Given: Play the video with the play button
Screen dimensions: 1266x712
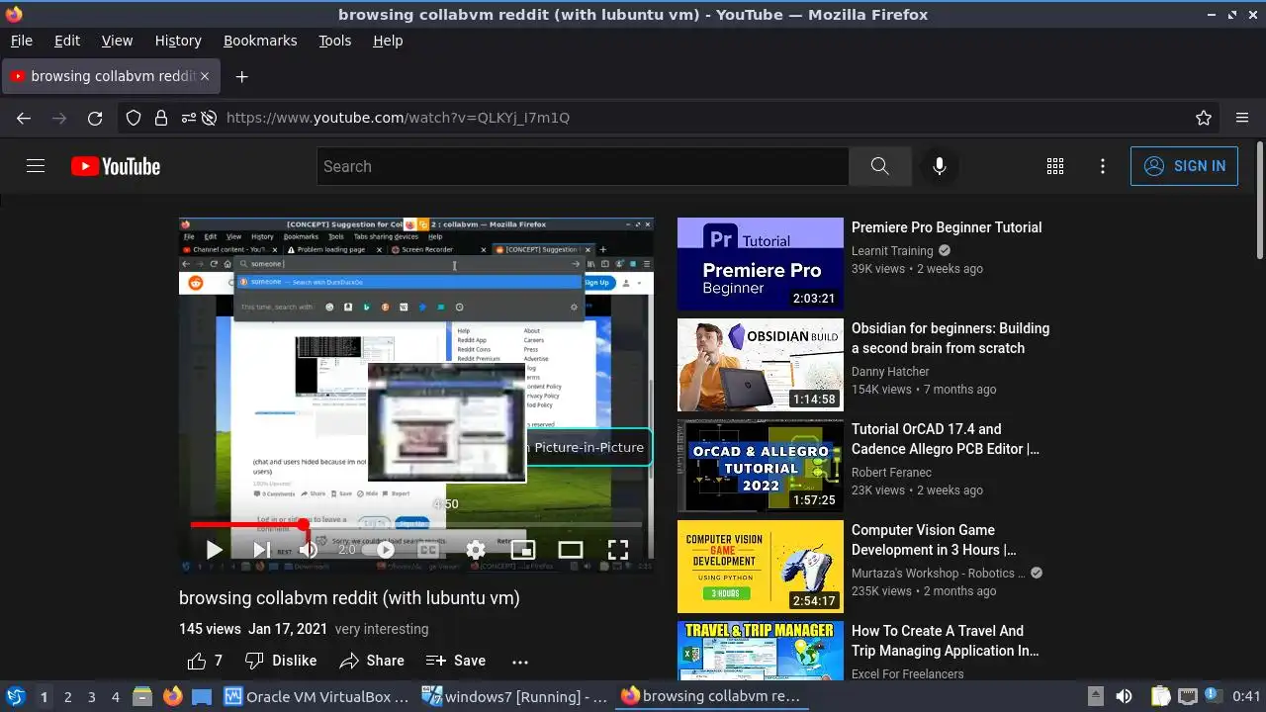Looking at the screenshot, I should pos(214,550).
